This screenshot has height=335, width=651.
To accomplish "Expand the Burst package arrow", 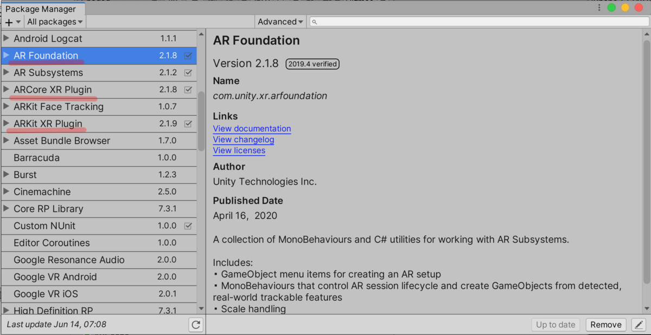I will coord(7,175).
